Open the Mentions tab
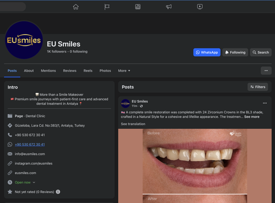Screen dimensions: 275x203 (x=48, y=71)
